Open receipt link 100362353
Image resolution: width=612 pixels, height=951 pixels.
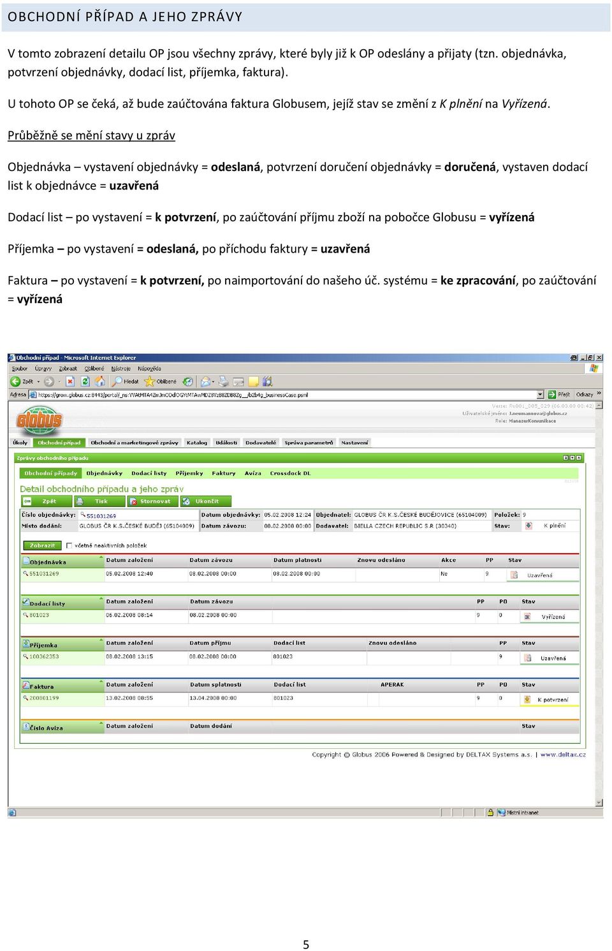click(x=44, y=657)
